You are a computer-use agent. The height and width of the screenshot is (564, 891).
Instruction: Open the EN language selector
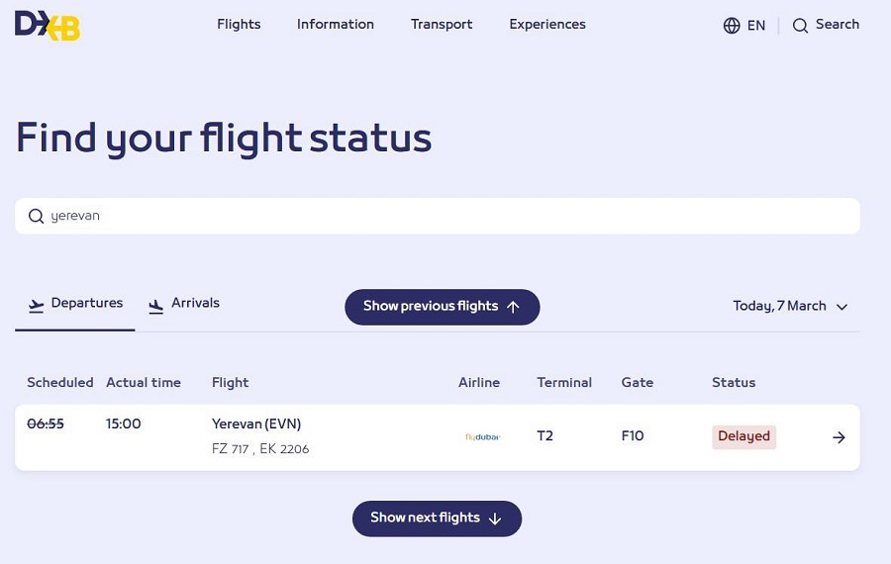(x=756, y=26)
